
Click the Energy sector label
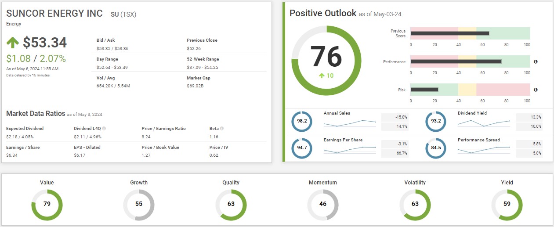(14, 24)
